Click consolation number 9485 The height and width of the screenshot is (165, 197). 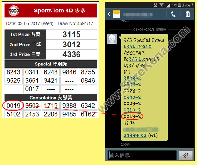point(69,114)
